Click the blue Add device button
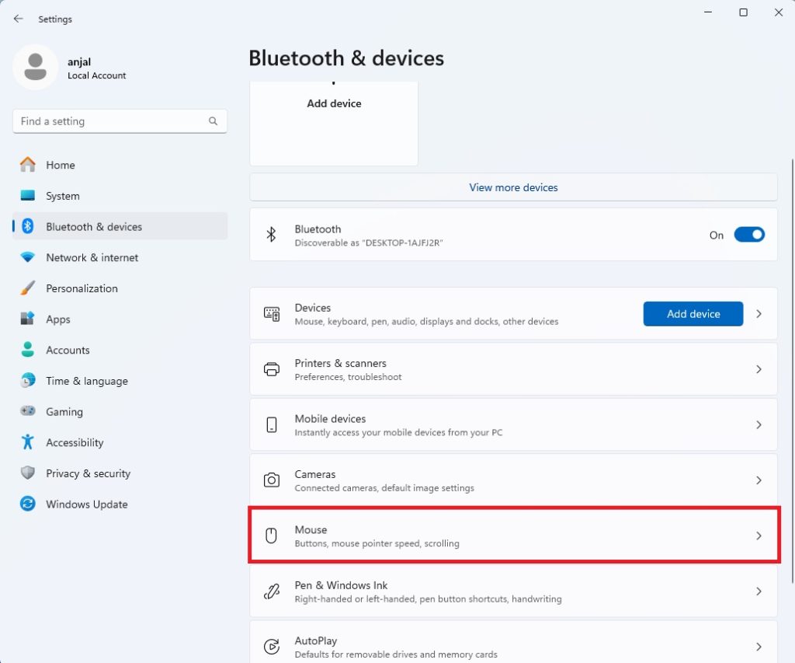This screenshot has width=795, height=663. coord(692,313)
